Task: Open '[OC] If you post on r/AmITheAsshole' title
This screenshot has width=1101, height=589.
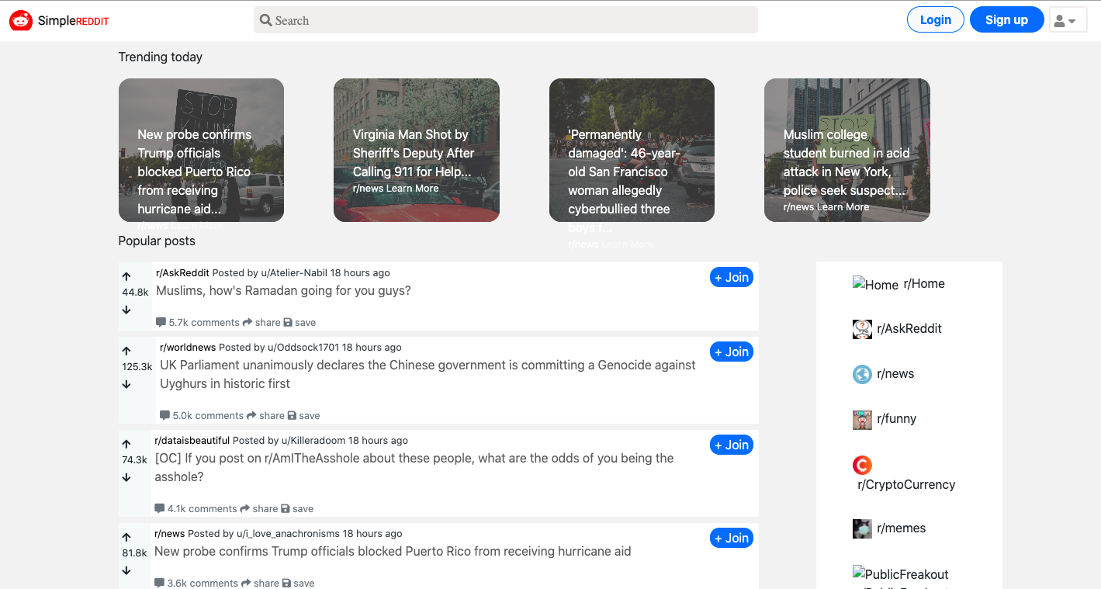Action: pos(414,467)
